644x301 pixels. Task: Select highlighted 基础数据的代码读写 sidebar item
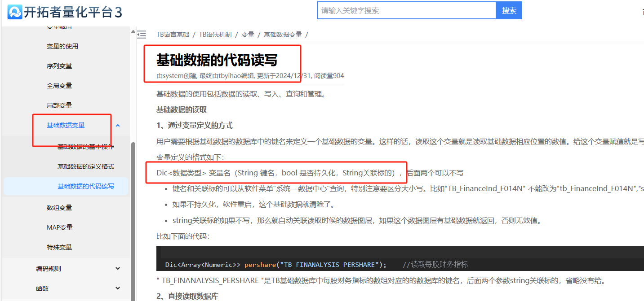(x=66, y=186)
